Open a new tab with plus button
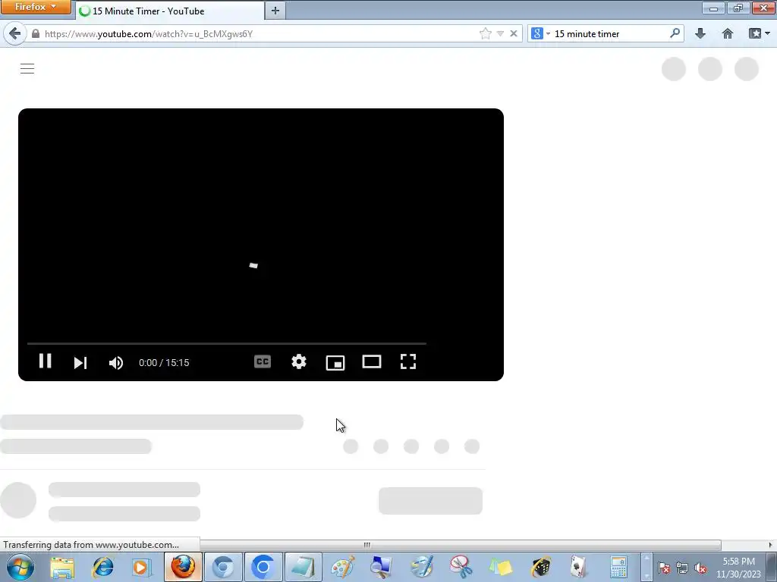 pyautogui.click(x=275, y=11)
